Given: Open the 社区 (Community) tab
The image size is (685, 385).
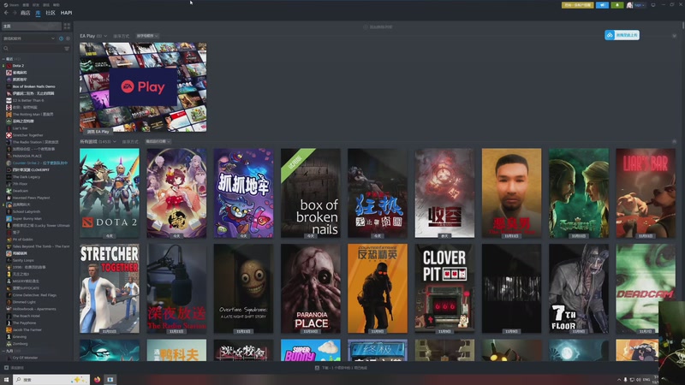Looking at the screenshot, I should point(51,13).
